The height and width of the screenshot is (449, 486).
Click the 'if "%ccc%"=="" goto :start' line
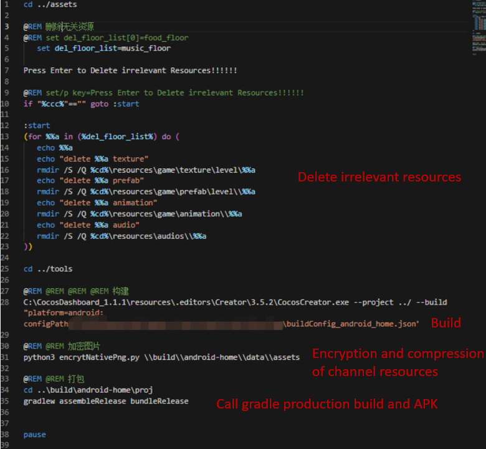pos(81,104)
